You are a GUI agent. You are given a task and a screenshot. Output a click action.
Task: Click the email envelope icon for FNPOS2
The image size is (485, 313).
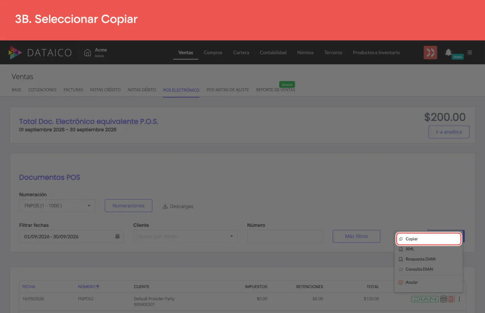pyautogui.click(x=444, y=299)
